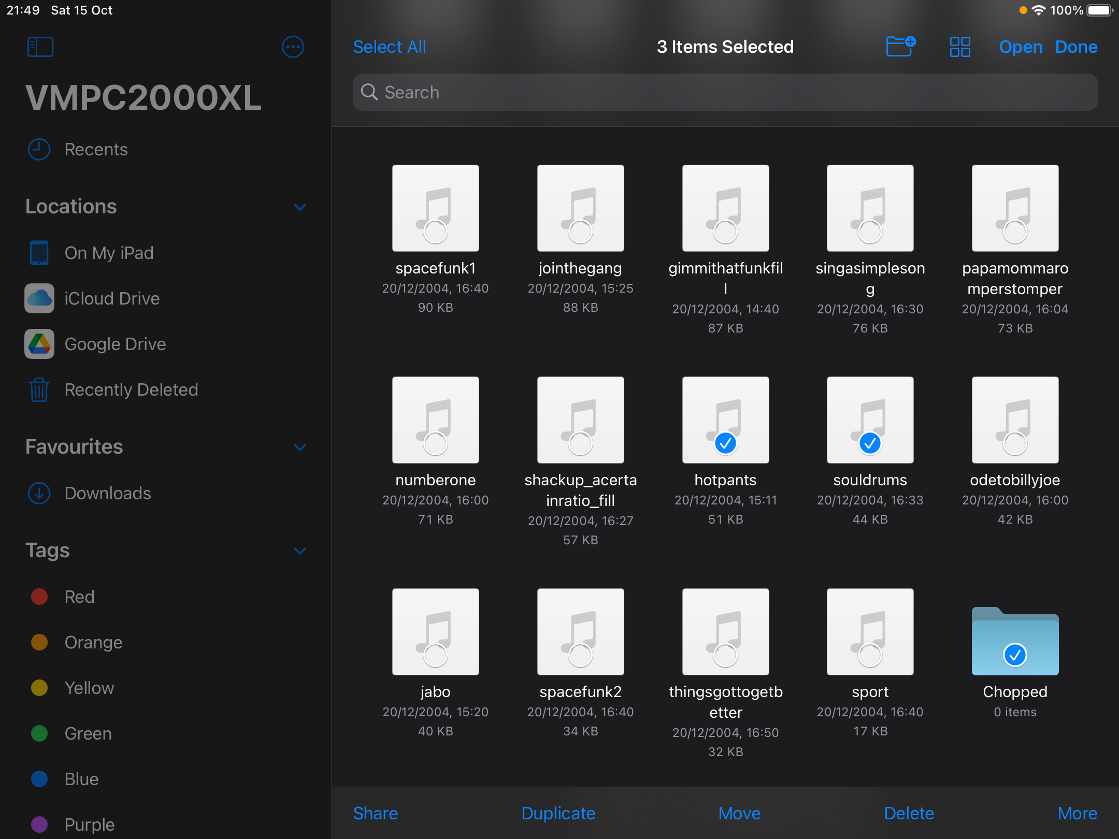
Task: Switch view with grid icon
Action: click(959, 47)
